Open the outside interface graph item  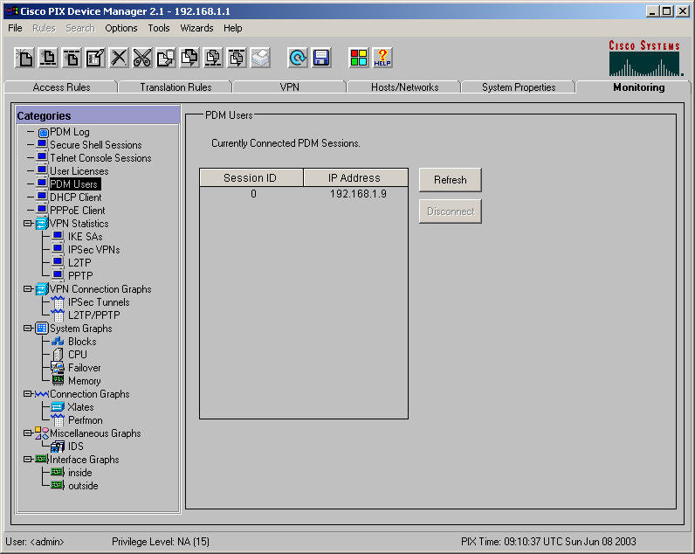(83, 486)
